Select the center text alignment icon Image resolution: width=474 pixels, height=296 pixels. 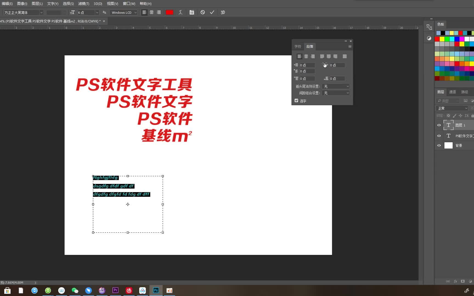(151, 12)
